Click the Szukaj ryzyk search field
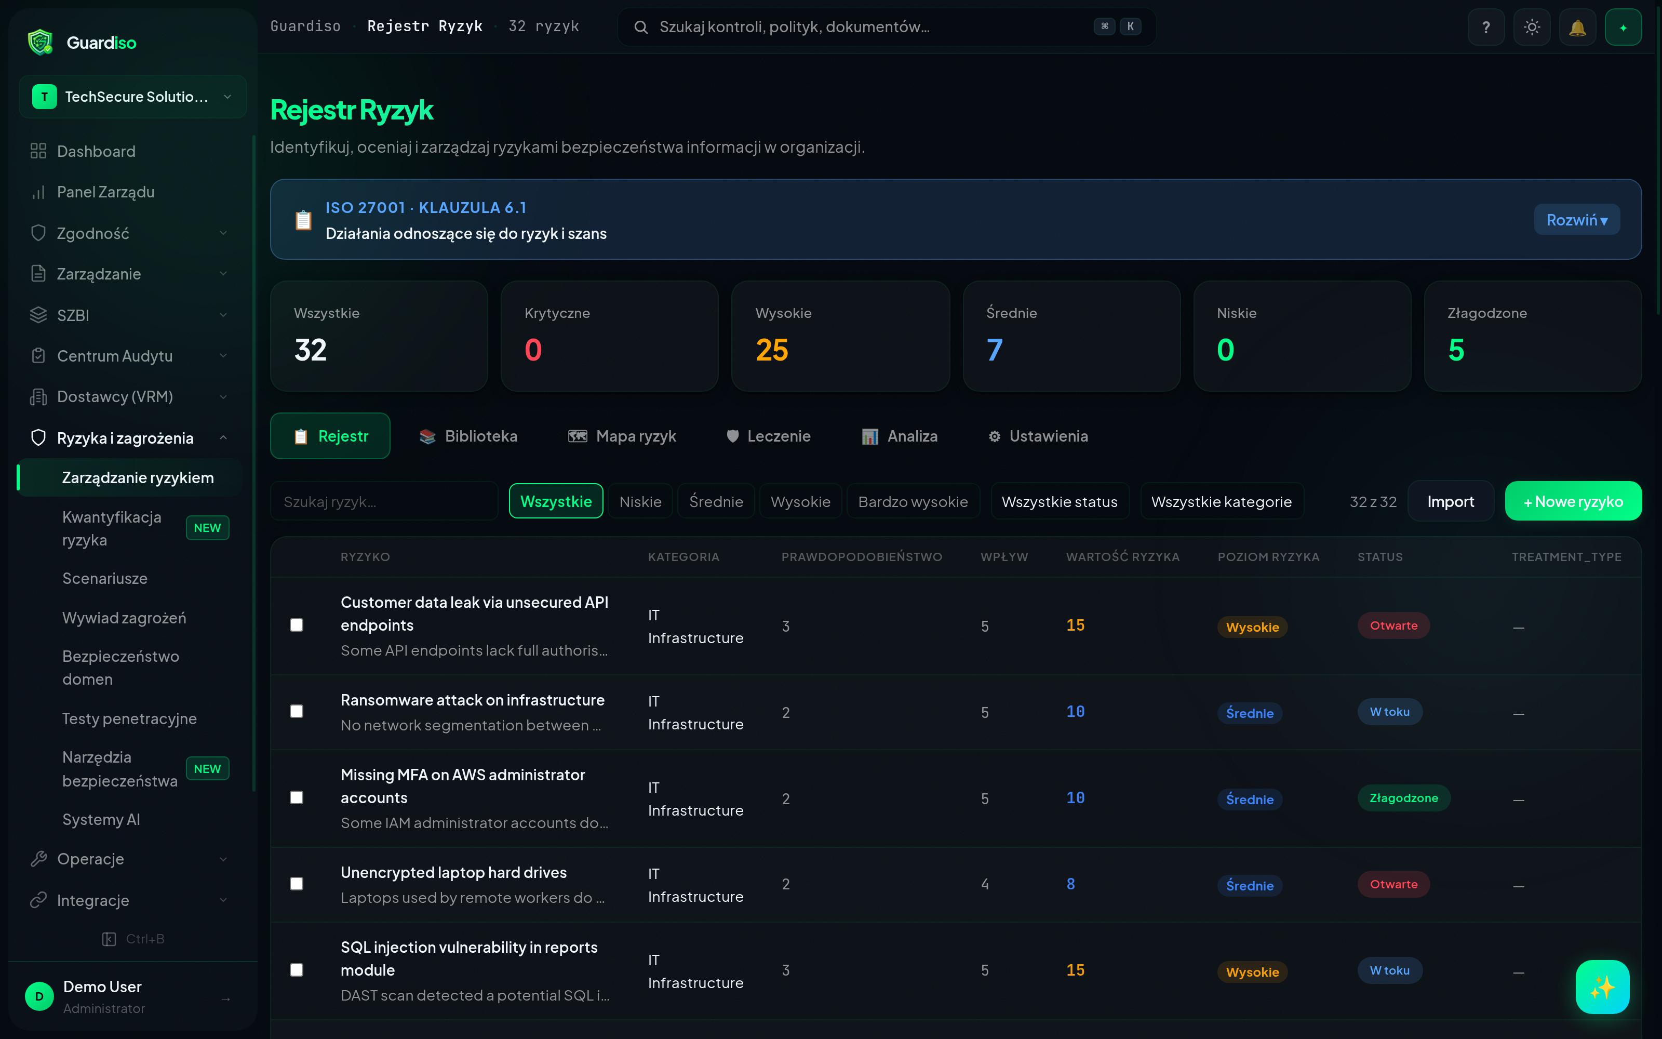 click(383, 502)
